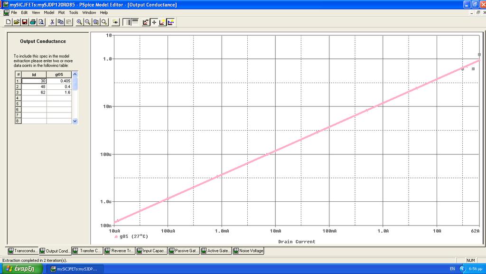Click the EN language indicator
Screen dimensions: 486x274
(x=452, y=269)
